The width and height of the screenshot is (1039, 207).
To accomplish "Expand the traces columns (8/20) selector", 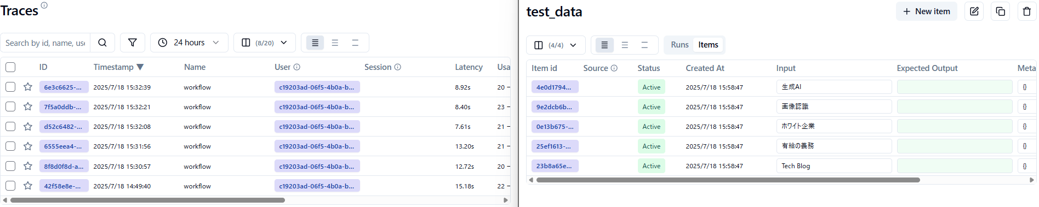I will click(265, 43).
